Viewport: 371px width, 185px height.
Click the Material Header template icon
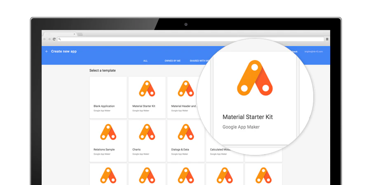186,88
